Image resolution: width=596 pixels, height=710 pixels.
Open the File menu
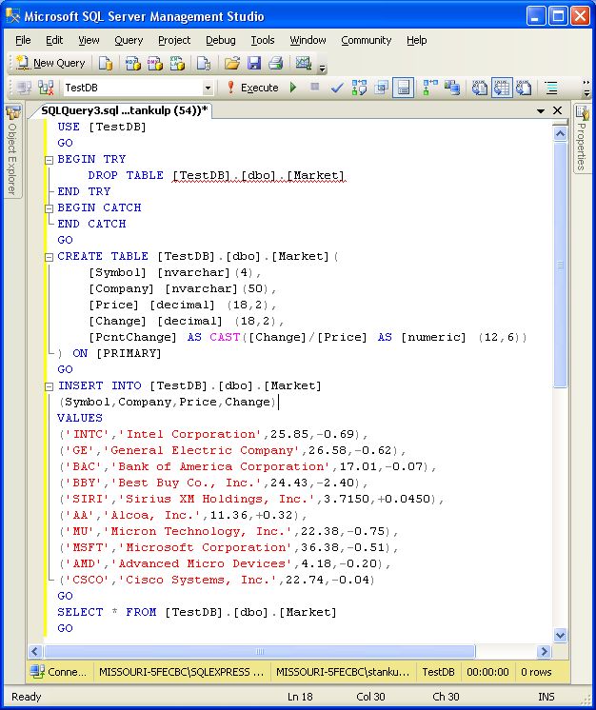[23, 40]
